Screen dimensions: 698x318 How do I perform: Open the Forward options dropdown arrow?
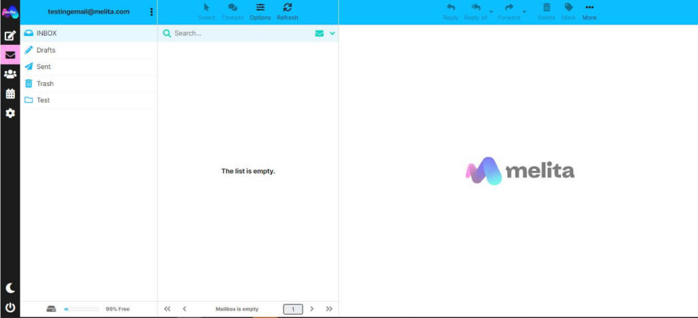pyautogui.click(x=524, y=12)
